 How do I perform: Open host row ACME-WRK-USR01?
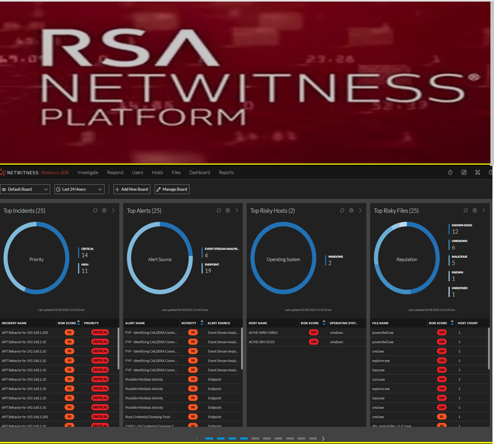(306, 332)
